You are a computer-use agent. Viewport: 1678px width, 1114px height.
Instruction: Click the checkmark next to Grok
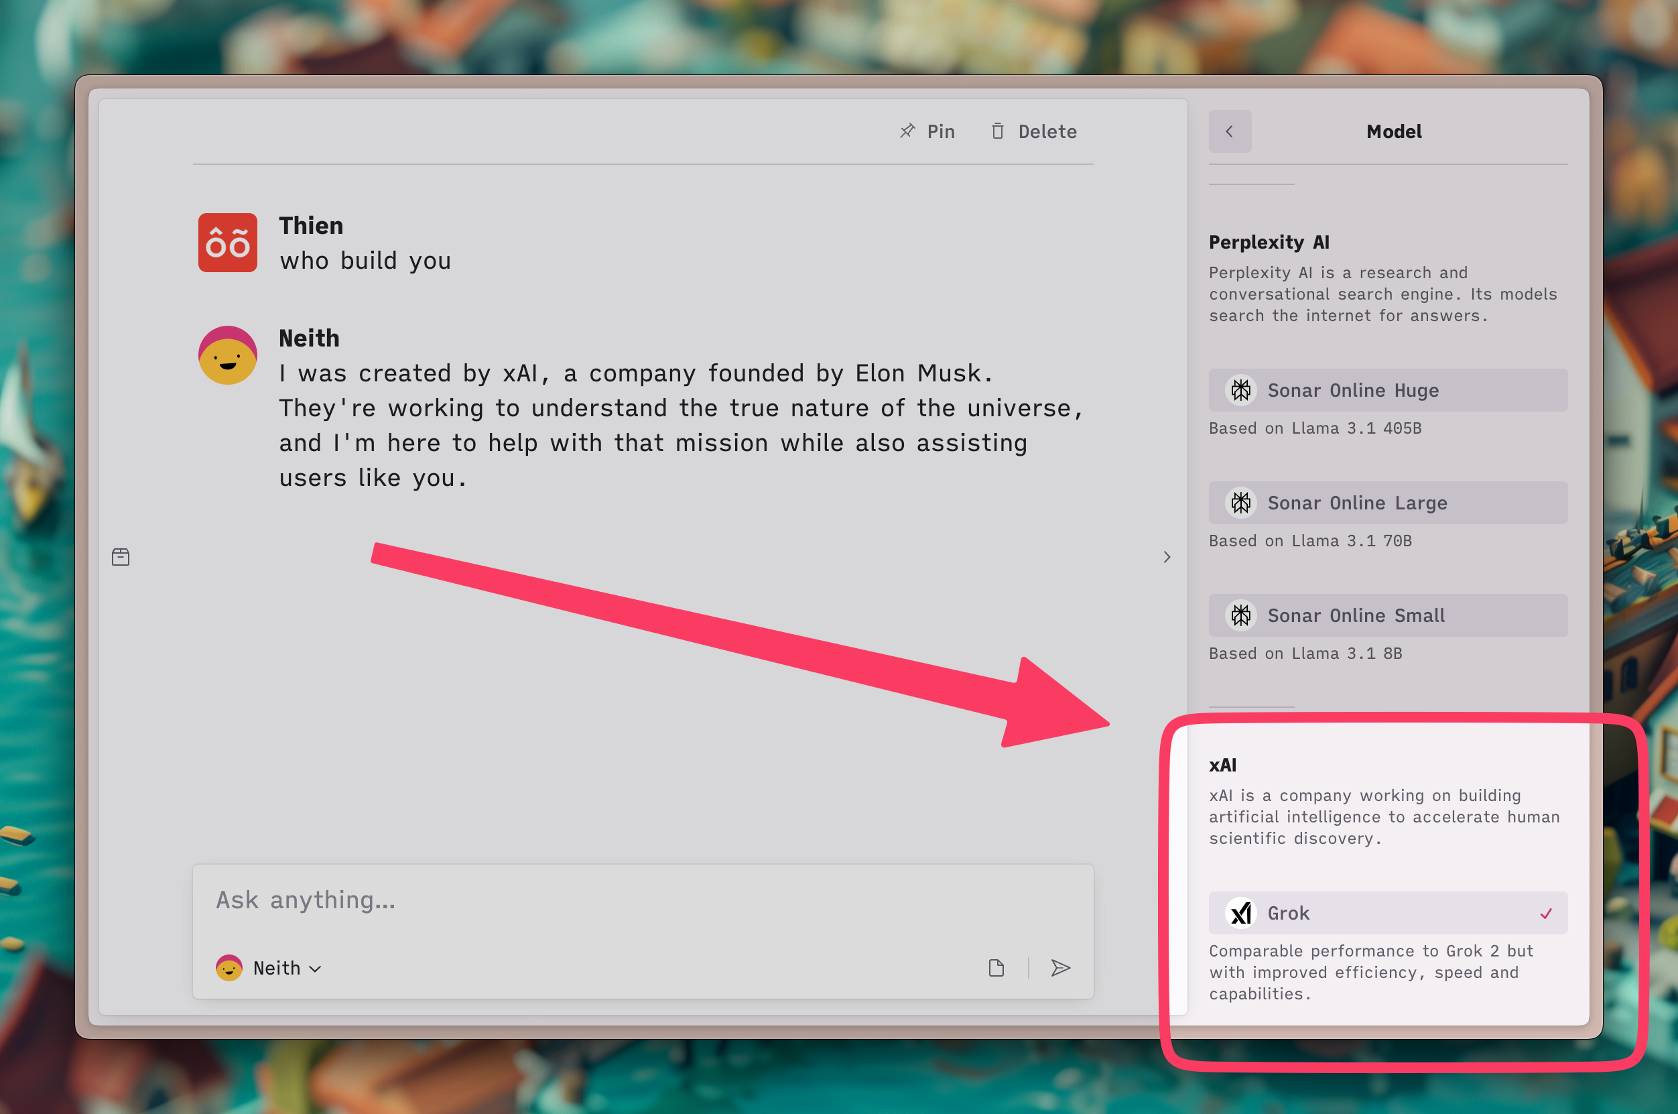tap(1546, 914)
